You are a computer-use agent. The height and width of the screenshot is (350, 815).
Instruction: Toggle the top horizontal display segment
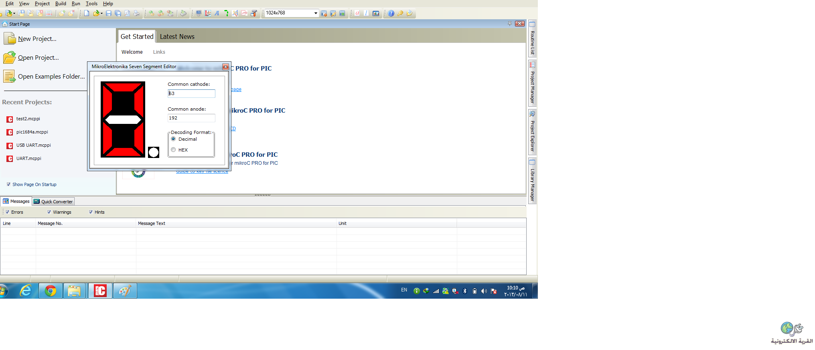pos(123,87)
